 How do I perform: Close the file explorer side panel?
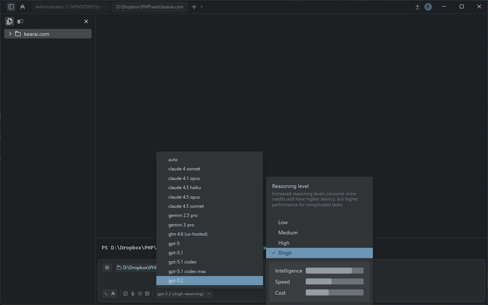86,21
